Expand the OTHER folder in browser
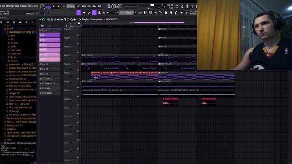The height and width of the screenshot is (164, 292). [8, 29]
